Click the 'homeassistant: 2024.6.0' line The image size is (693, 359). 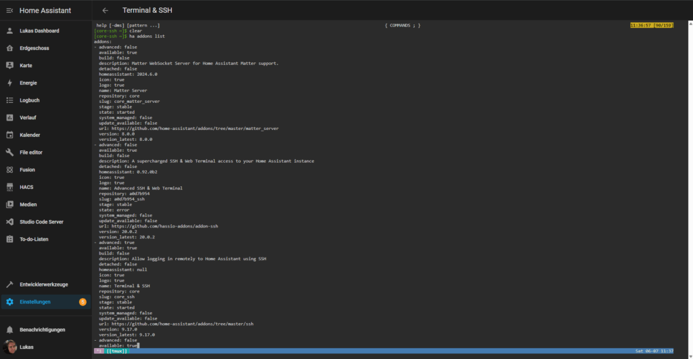click(x=128, y=75)
